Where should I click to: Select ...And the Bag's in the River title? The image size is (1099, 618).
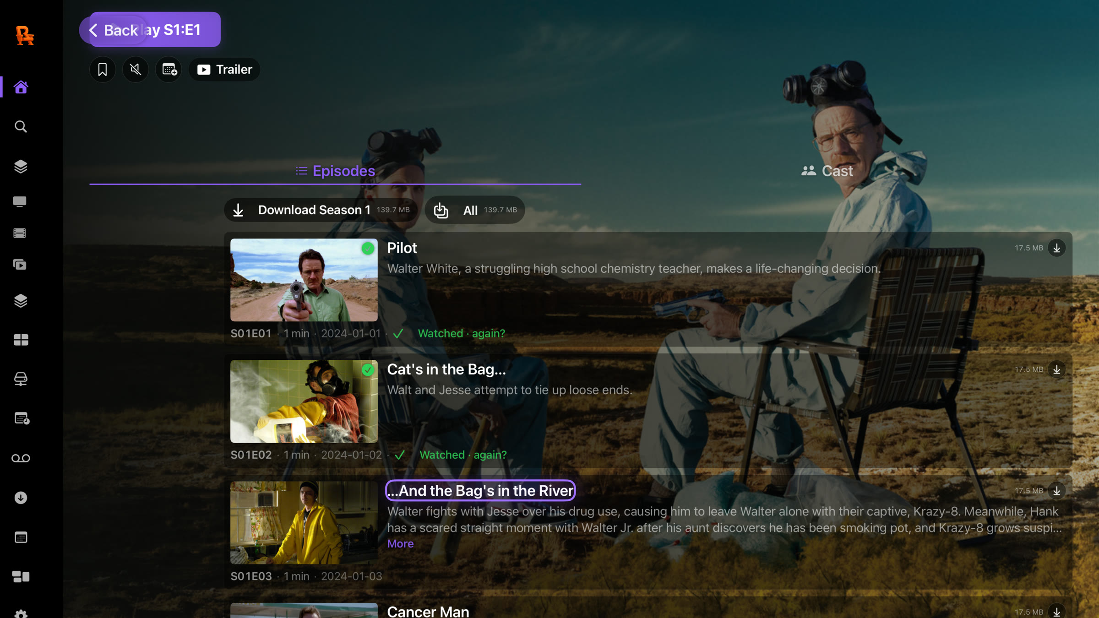(480, 491)
